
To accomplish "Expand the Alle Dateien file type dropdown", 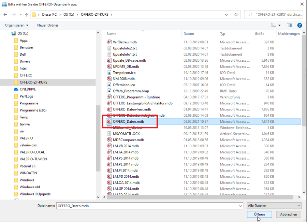I will click(274, 206).
